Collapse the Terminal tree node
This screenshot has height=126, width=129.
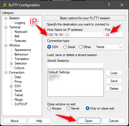[x=6, y=27]
